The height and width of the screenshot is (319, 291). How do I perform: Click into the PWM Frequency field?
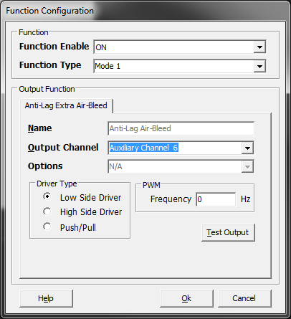(216, 199)
